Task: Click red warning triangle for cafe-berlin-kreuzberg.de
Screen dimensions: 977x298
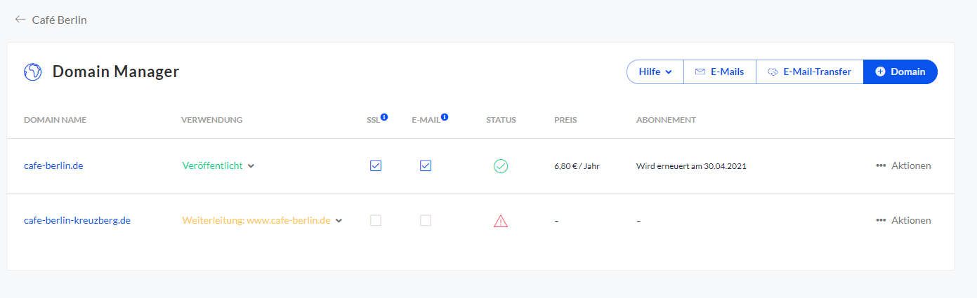Action: (x=501, y=221)
